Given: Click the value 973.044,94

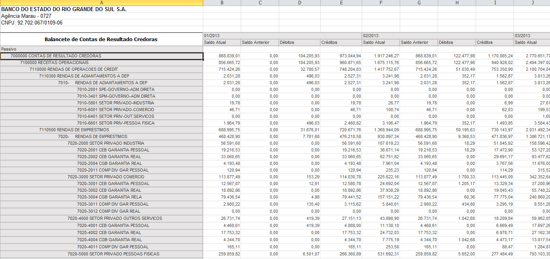Looking at the screenshot, I should 350,56.
